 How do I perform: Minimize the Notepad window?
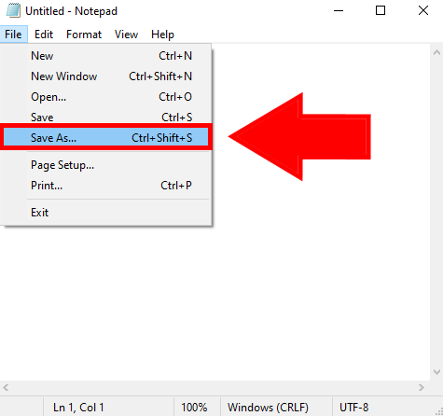pyautogui.click(x=339, y=10)
